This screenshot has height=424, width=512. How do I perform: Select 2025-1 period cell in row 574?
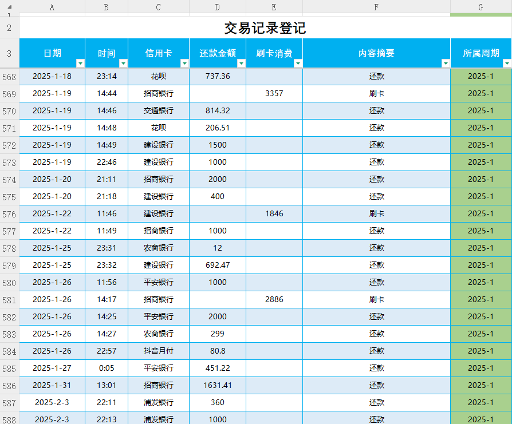tap(481, 180)
